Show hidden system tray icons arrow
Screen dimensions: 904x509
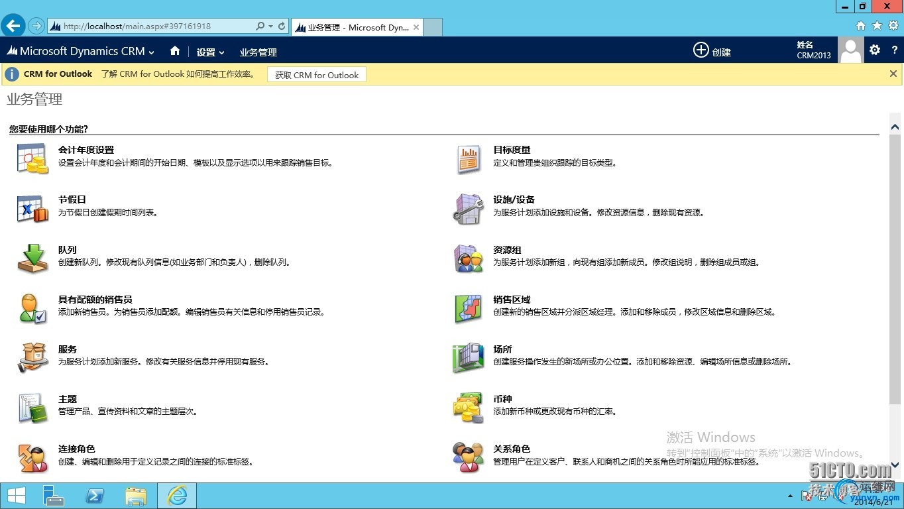(x=790, y=496)
